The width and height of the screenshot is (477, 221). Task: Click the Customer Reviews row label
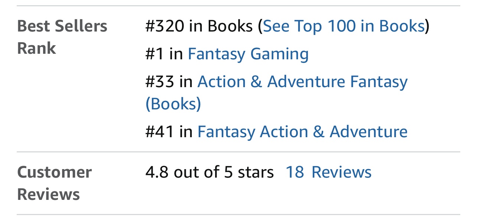[54, 183]
